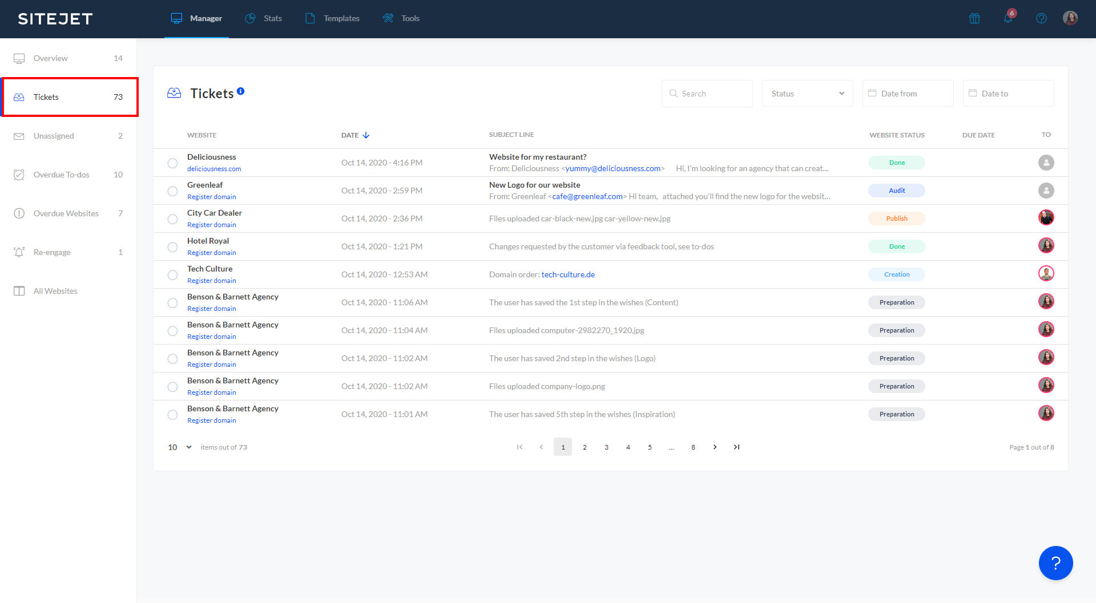
Task: Open the Status filter dropdown
Action: (807, 93)
